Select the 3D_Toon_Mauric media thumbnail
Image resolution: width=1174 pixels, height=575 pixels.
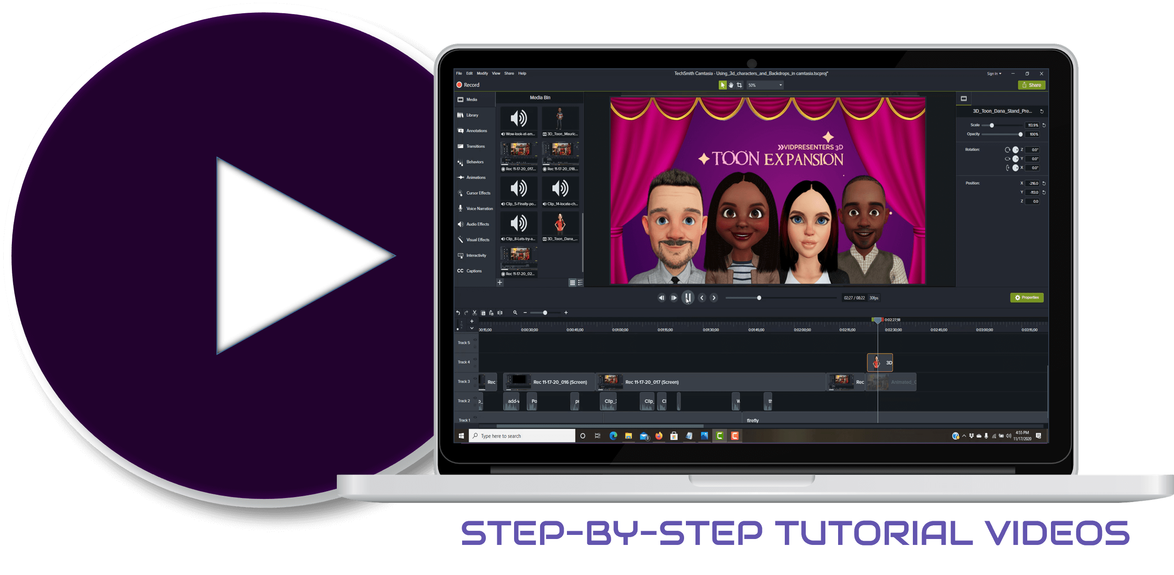click(560, 122)
